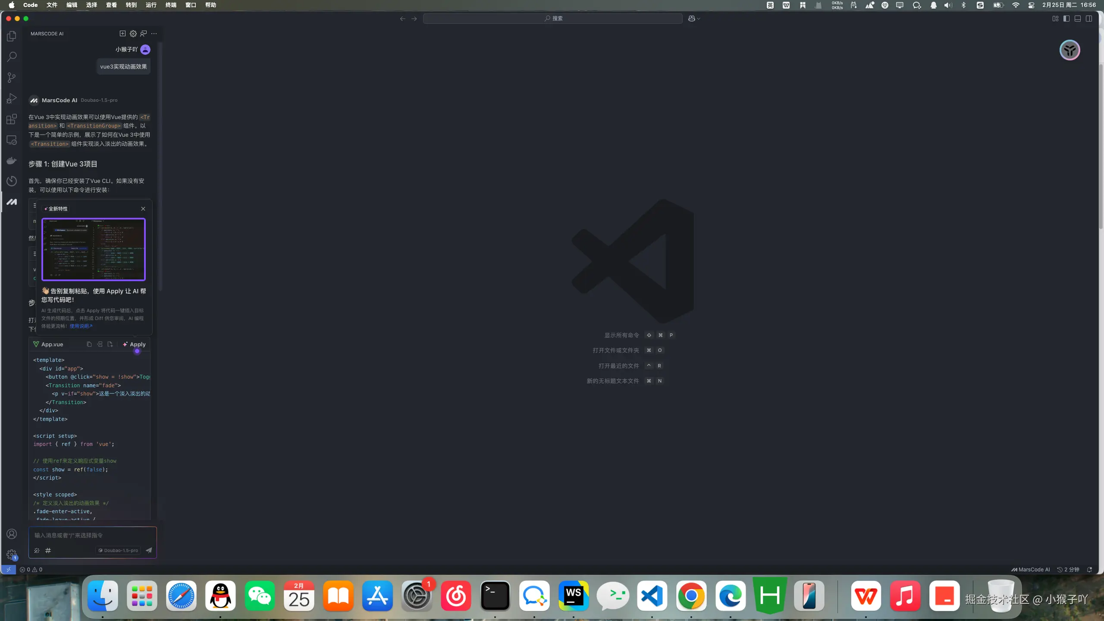
Task: Copy the App.vue code block
Action: [x=89, y=344]
